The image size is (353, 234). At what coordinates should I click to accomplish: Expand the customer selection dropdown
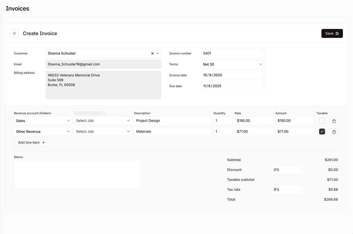coord(158,53)
